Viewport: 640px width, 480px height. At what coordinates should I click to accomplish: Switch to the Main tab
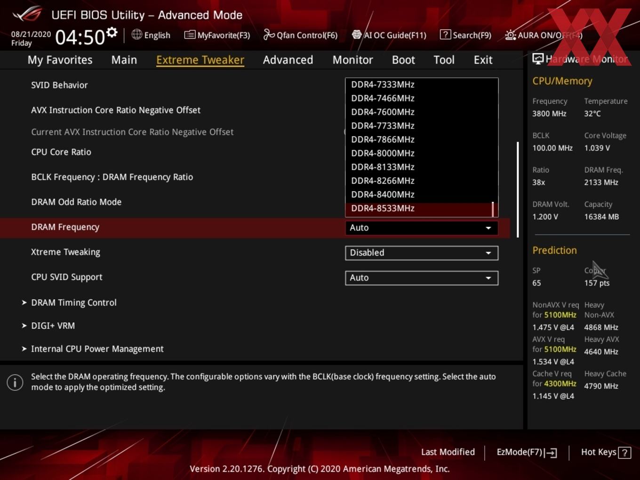click(x=124, y=60)
